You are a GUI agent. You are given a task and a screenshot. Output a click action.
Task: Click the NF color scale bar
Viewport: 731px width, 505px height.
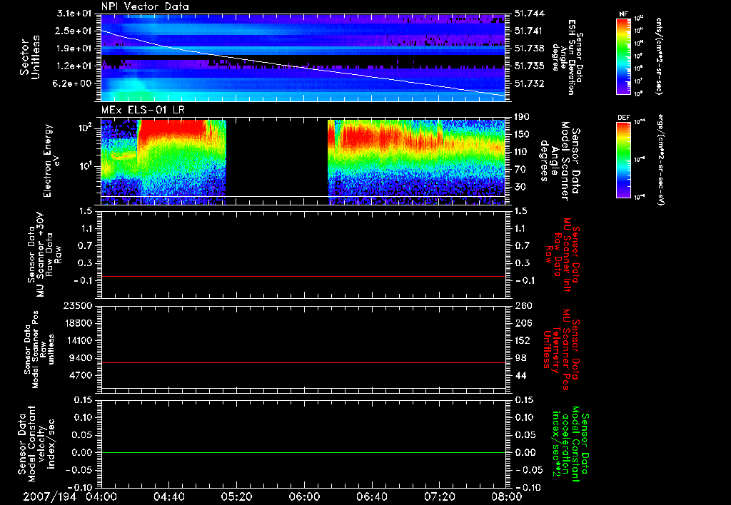(x=623, y=56)
